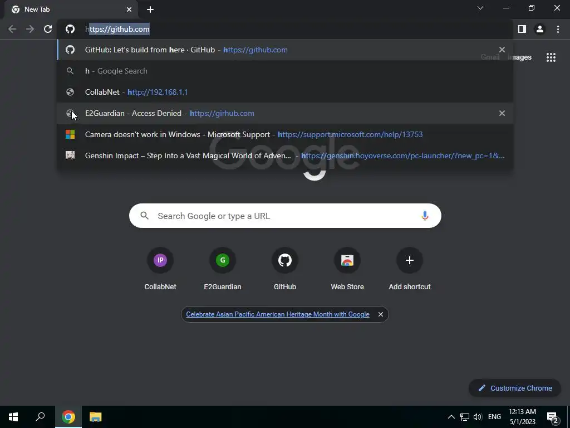Click into the Search Google or type a URL box
The width and height of the screenshot is (570, 428).
pyautogui.click(x=285, y=216)
